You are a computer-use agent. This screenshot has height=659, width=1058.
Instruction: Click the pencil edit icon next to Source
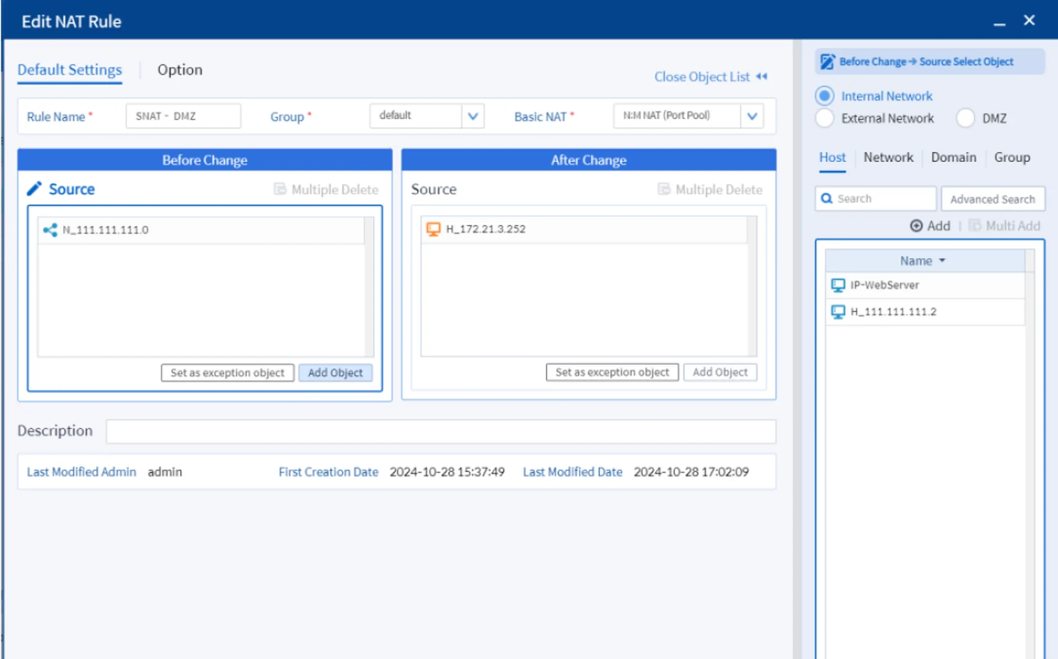pyautogui.click(x=34, y=189)
